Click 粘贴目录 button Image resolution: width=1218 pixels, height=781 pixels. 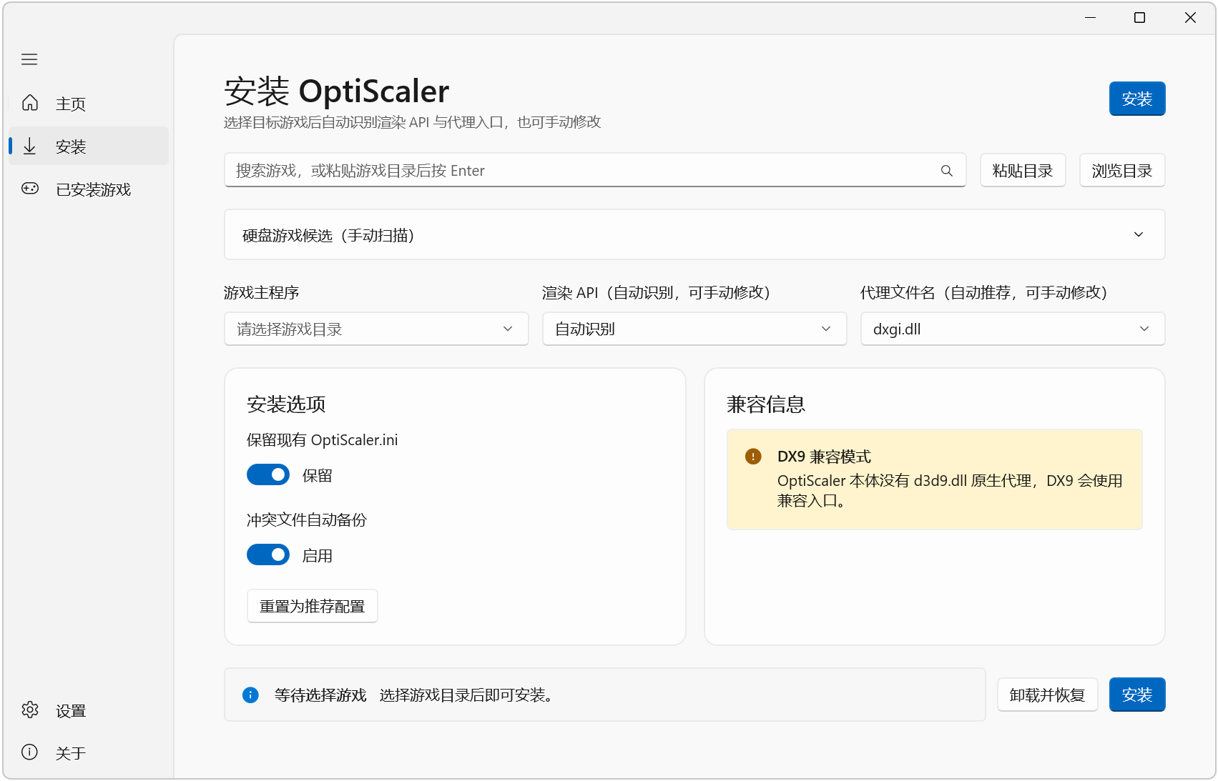coord(1023,170)
